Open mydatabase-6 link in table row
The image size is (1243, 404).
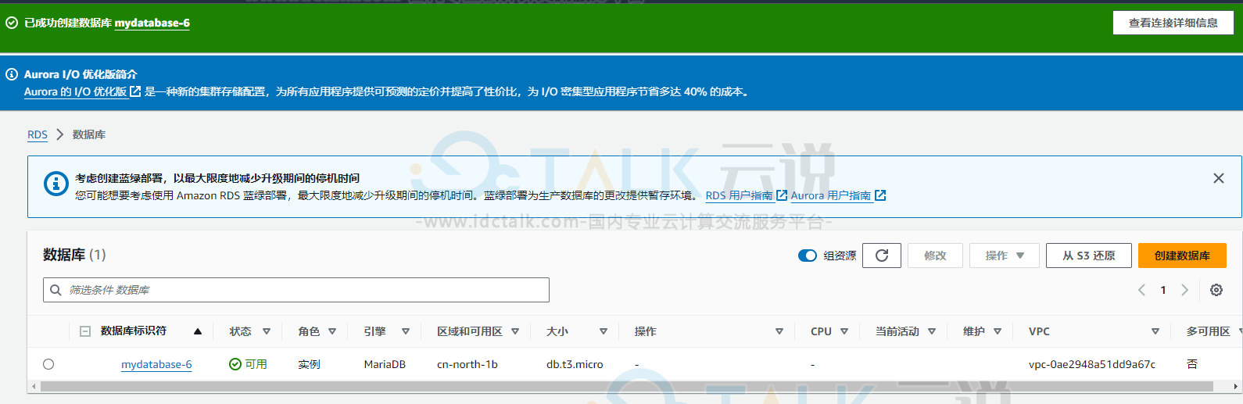pos(156,364)
